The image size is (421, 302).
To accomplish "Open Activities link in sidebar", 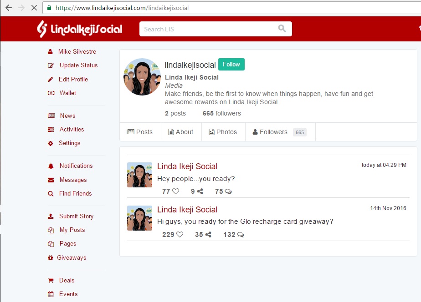I will click(72, 130).
